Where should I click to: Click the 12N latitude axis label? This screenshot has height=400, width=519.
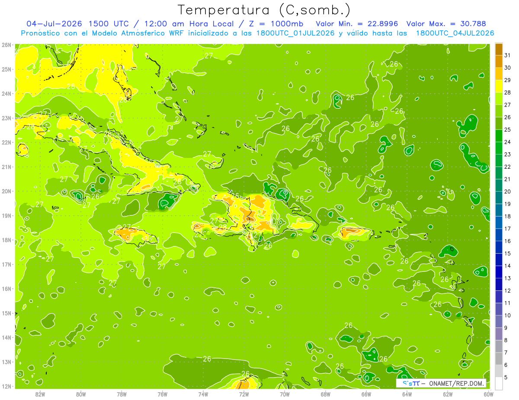pyautogui.click(x=6, y=386)
